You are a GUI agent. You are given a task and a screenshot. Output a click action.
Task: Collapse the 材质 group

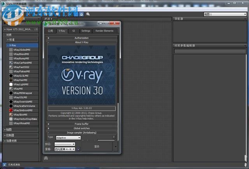(21, 35)
